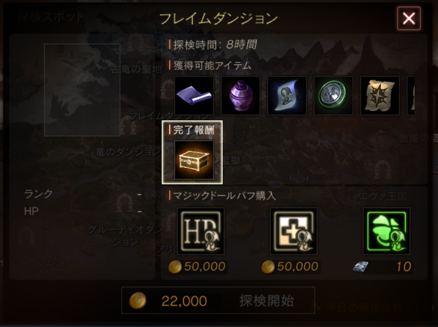Open the golden treasure chest reward
The width and height of the screenshot is (438, 327).
pos(194,160)
